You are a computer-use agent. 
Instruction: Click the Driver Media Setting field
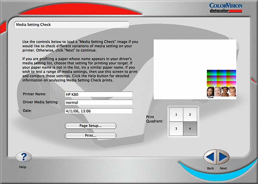(99, 102)
